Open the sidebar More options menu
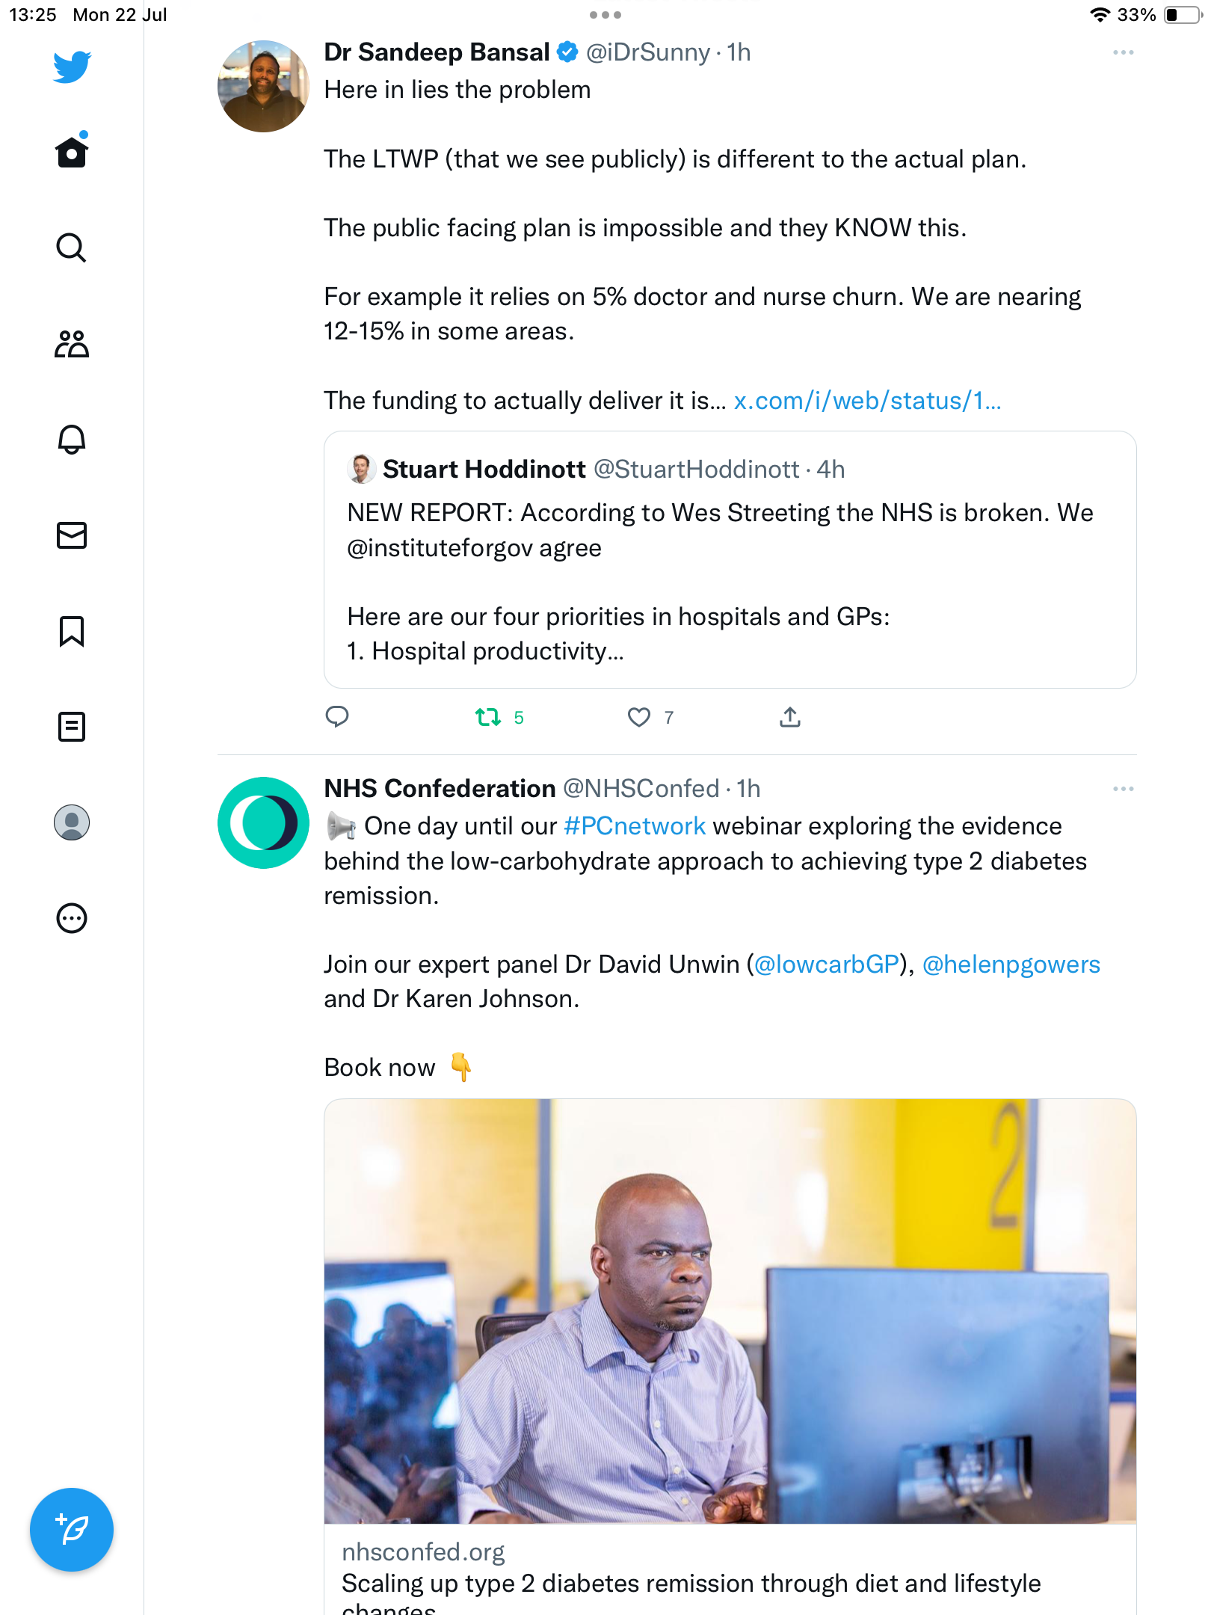The image size is (1211, 1615). pyautogui.click(x=72, y=918)
